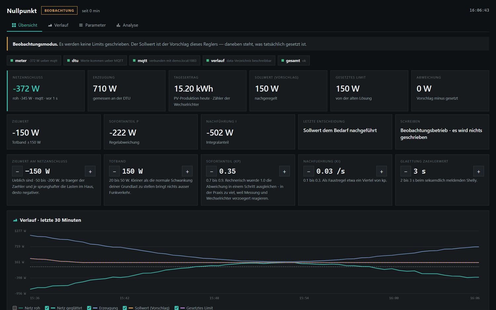
Task: Open the Verlauf tab
Action: pos(58,25)
